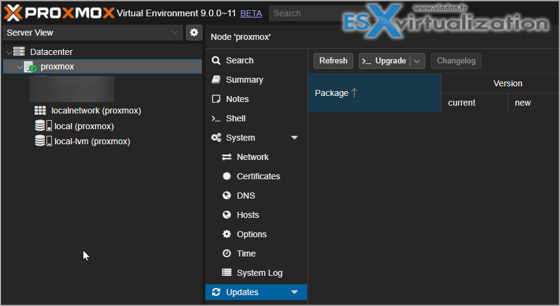The image size is (560, 306).
Task: Select localnetwork (proxmox) tree entry
Action: click(x=96, y=110)
